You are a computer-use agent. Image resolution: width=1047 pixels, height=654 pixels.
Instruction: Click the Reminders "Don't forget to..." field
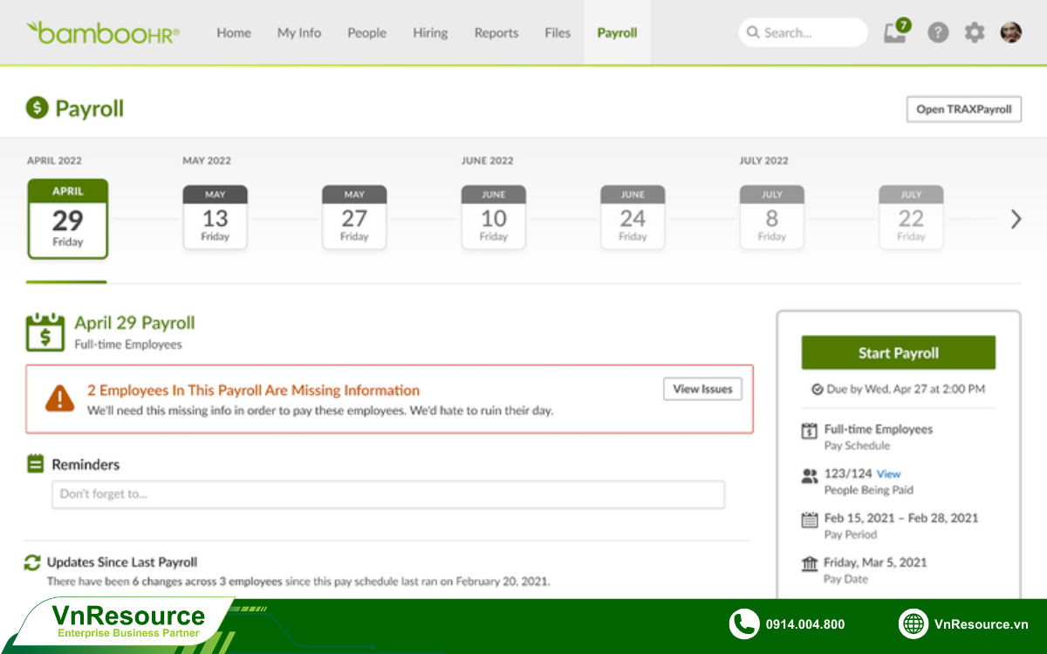[388, 494]
